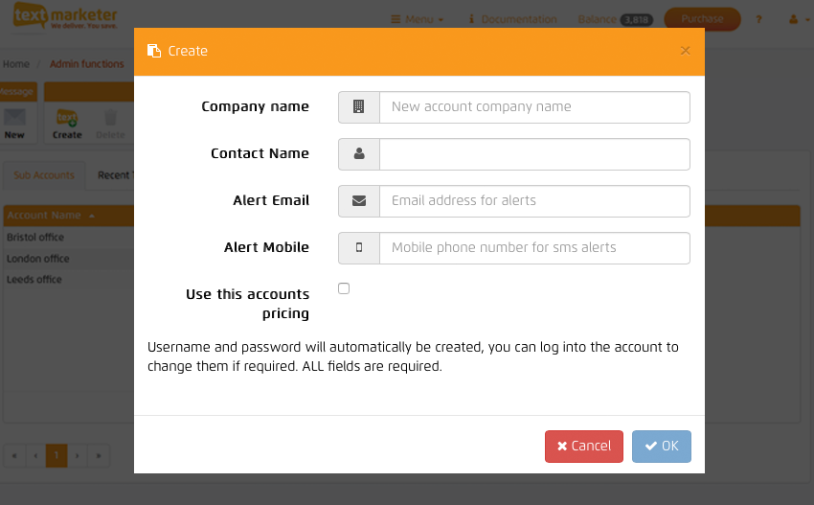Click the Purchase button
This screenshot has height=505, width=814.
(702, 19)
